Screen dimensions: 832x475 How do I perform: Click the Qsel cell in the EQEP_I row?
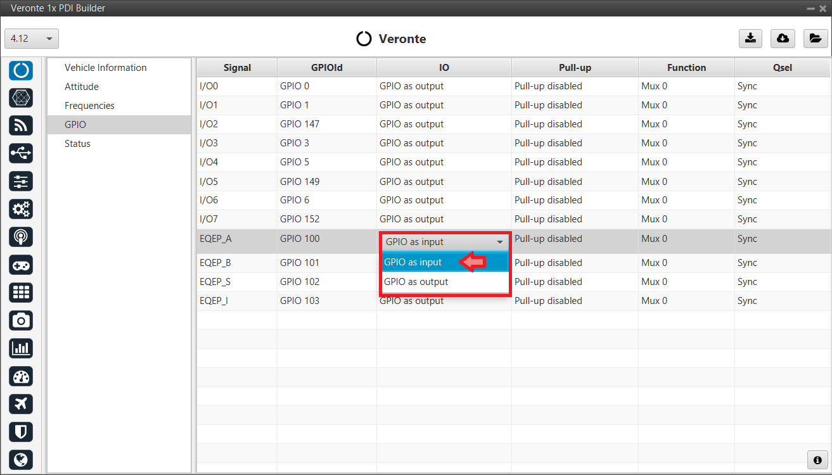[783, 301]
